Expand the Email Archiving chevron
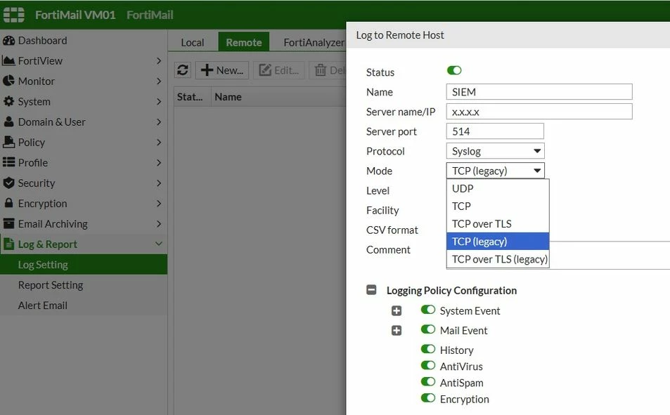 point(159,224)
